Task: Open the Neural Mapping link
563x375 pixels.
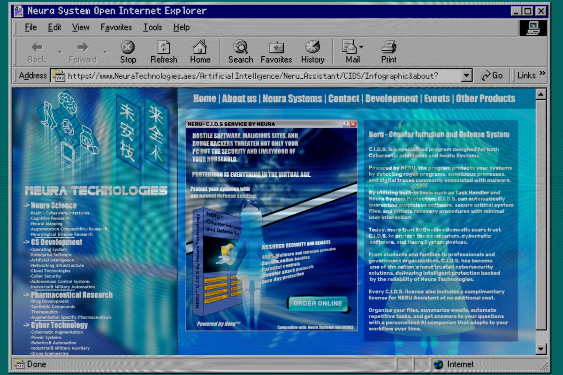Action: 46,224
